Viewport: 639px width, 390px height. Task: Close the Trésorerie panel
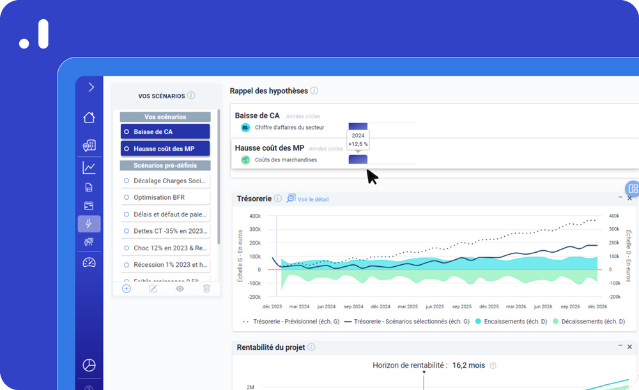pyautogui.click(x=629, y=199)
